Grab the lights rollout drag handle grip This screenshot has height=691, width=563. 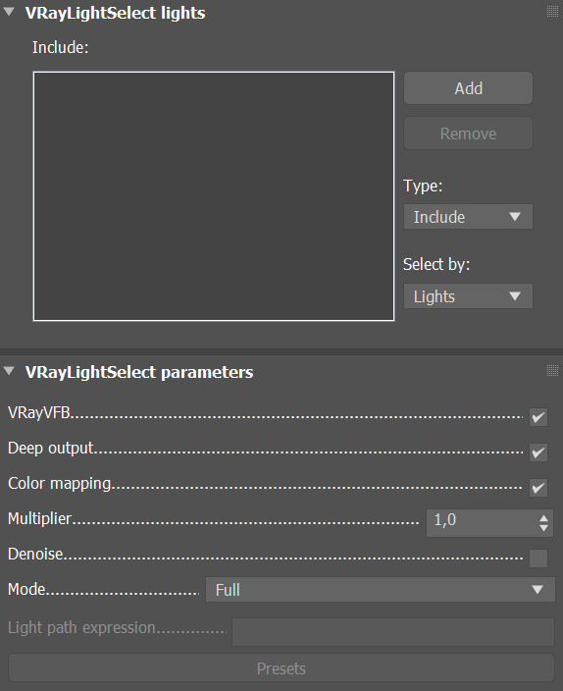click(x=552, y=12)
